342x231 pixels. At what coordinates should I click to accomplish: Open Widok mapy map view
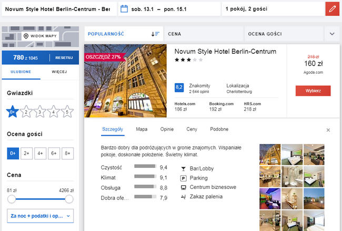point(41,36)
